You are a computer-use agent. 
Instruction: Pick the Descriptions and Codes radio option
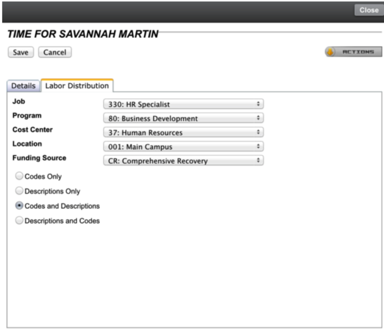click(x=19, y=221)
